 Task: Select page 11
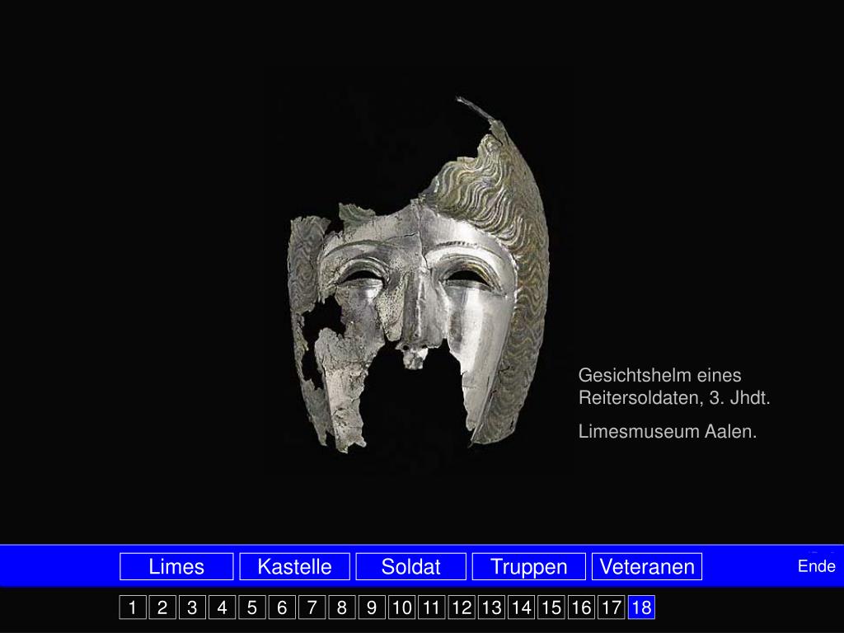click(x=432, y=607)
